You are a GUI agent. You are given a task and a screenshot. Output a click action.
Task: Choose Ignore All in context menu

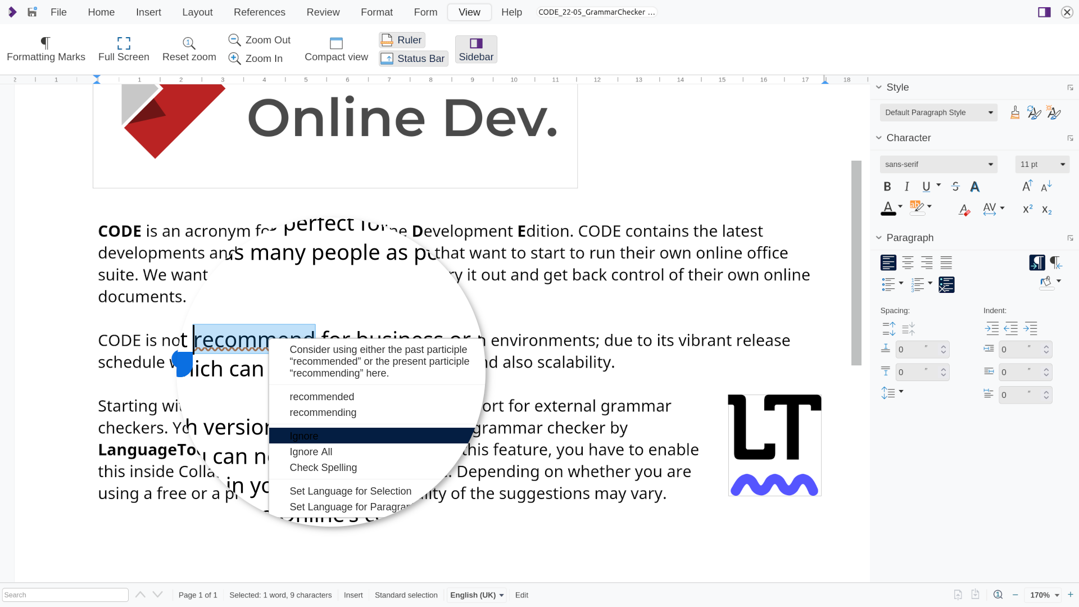tap(311, 452)
